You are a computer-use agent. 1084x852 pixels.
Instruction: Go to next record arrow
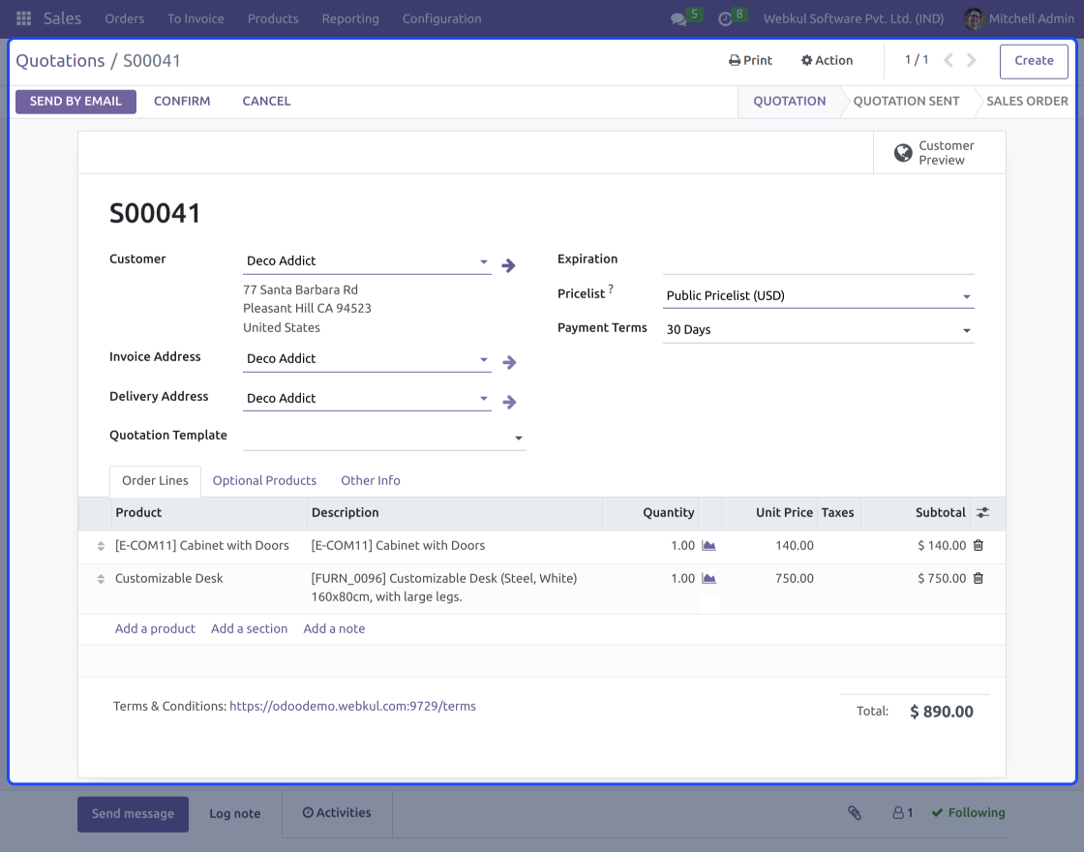tap(972, 61)
